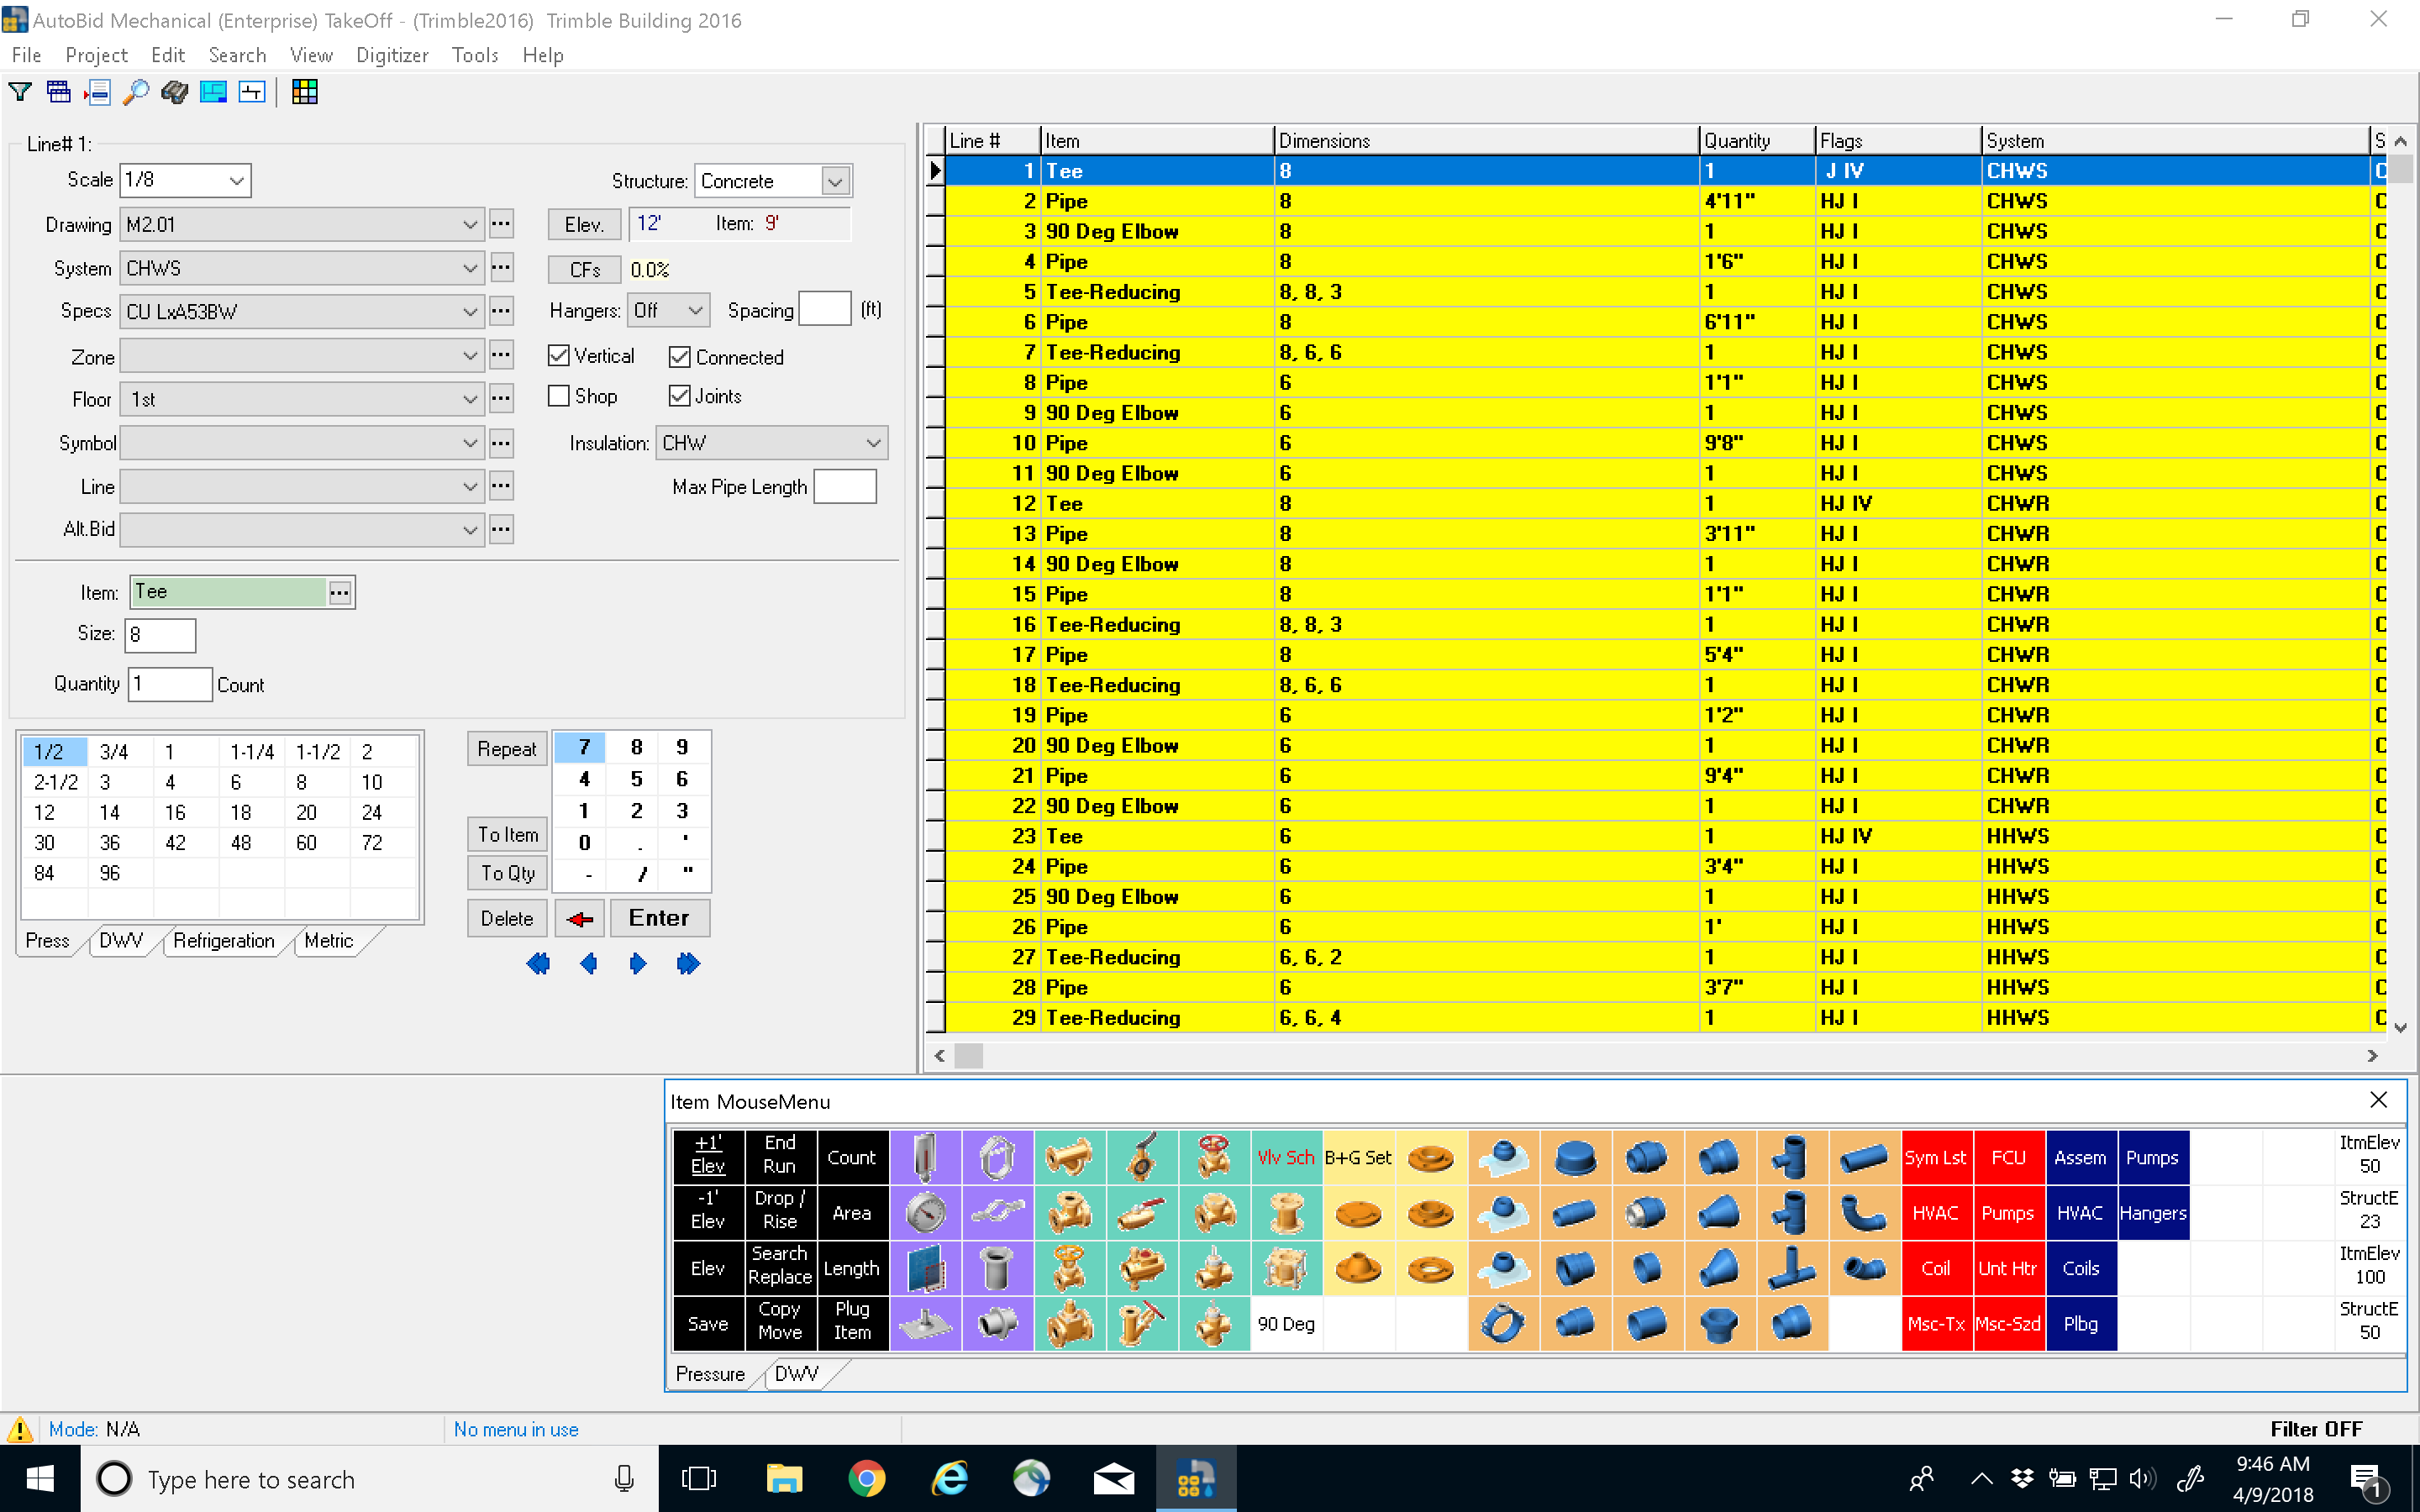Open the Digitizer menu
This screenshot has width=2420, height=1512.
pyautogui.click(x=392, y=55)
